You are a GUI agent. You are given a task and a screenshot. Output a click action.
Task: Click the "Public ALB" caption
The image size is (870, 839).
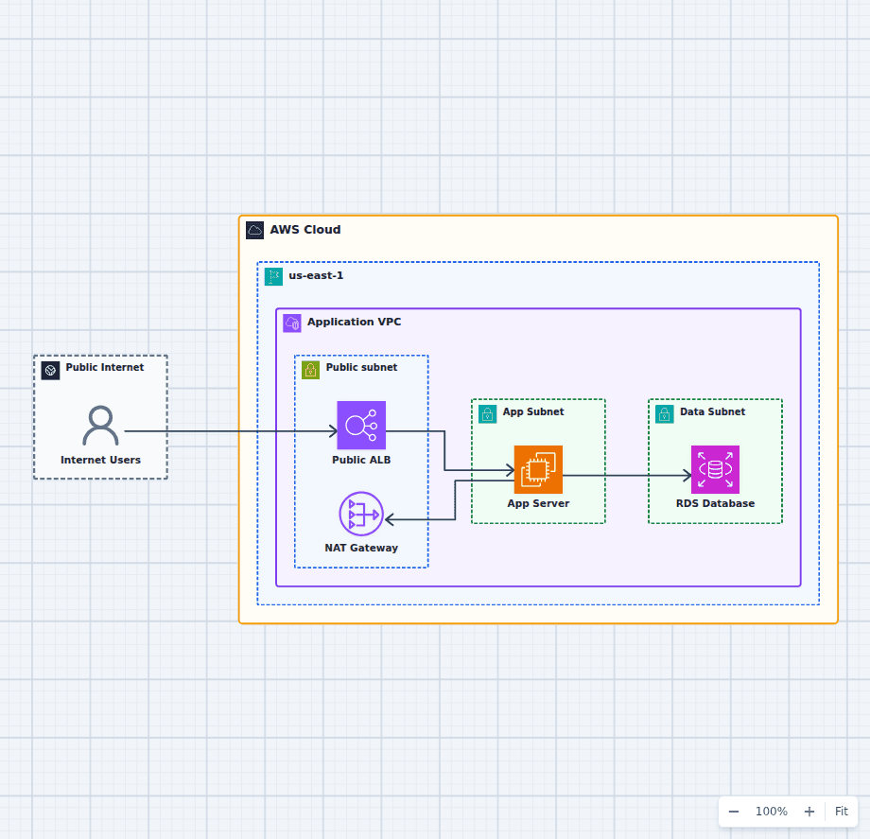click(361, 460)
